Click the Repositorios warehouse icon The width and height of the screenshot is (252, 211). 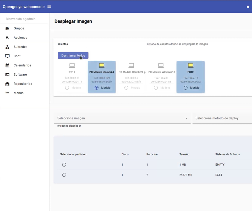(7, 84)
